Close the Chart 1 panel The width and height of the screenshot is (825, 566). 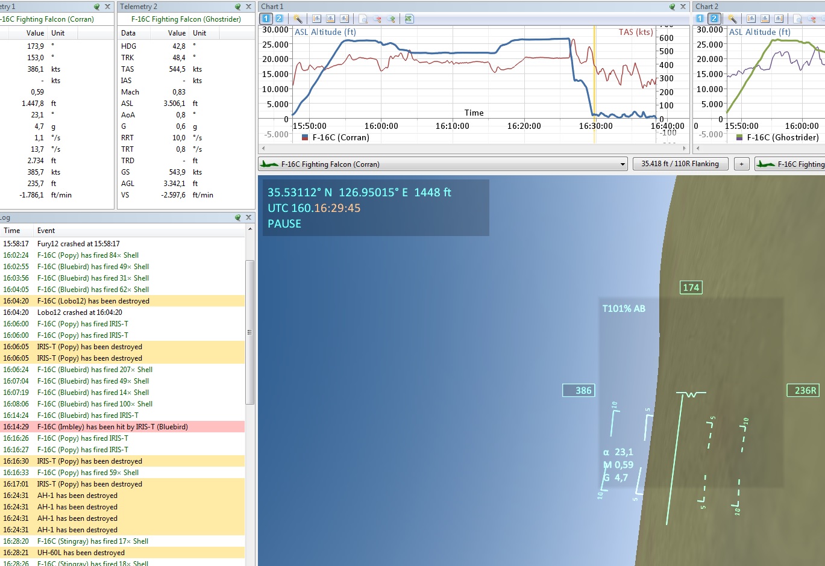point(683,7)
